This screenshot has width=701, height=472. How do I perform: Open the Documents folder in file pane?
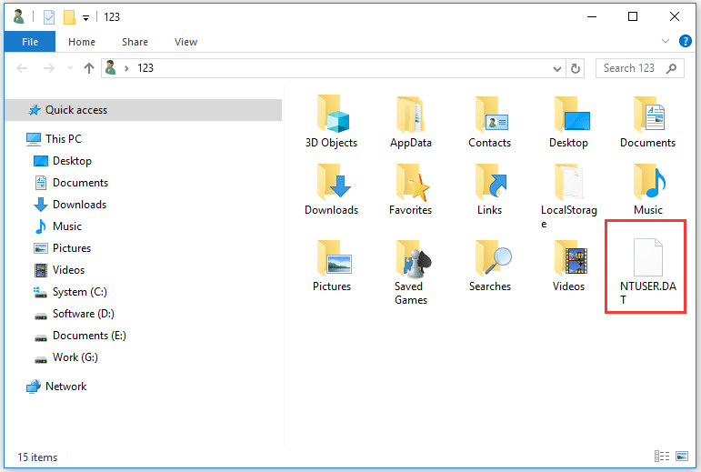click(647, 122)
